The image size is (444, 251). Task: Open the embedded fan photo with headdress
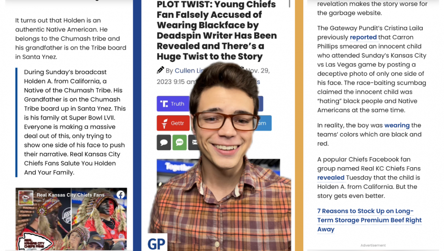tap(71, 219)
